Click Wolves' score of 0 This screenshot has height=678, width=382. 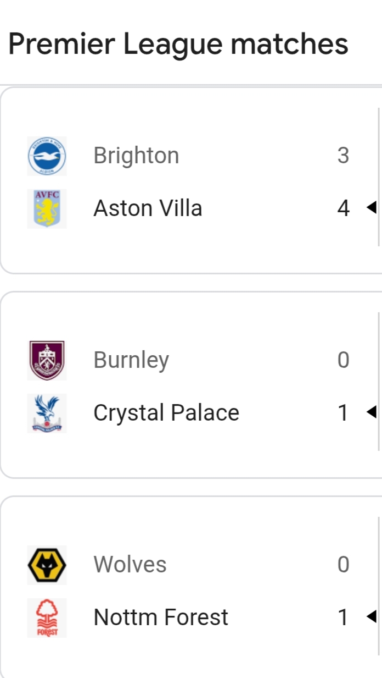pos(343,565)
